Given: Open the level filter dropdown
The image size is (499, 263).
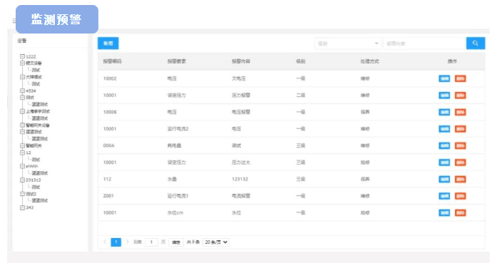Looking at the screenshot, I should tap(348, 43).
